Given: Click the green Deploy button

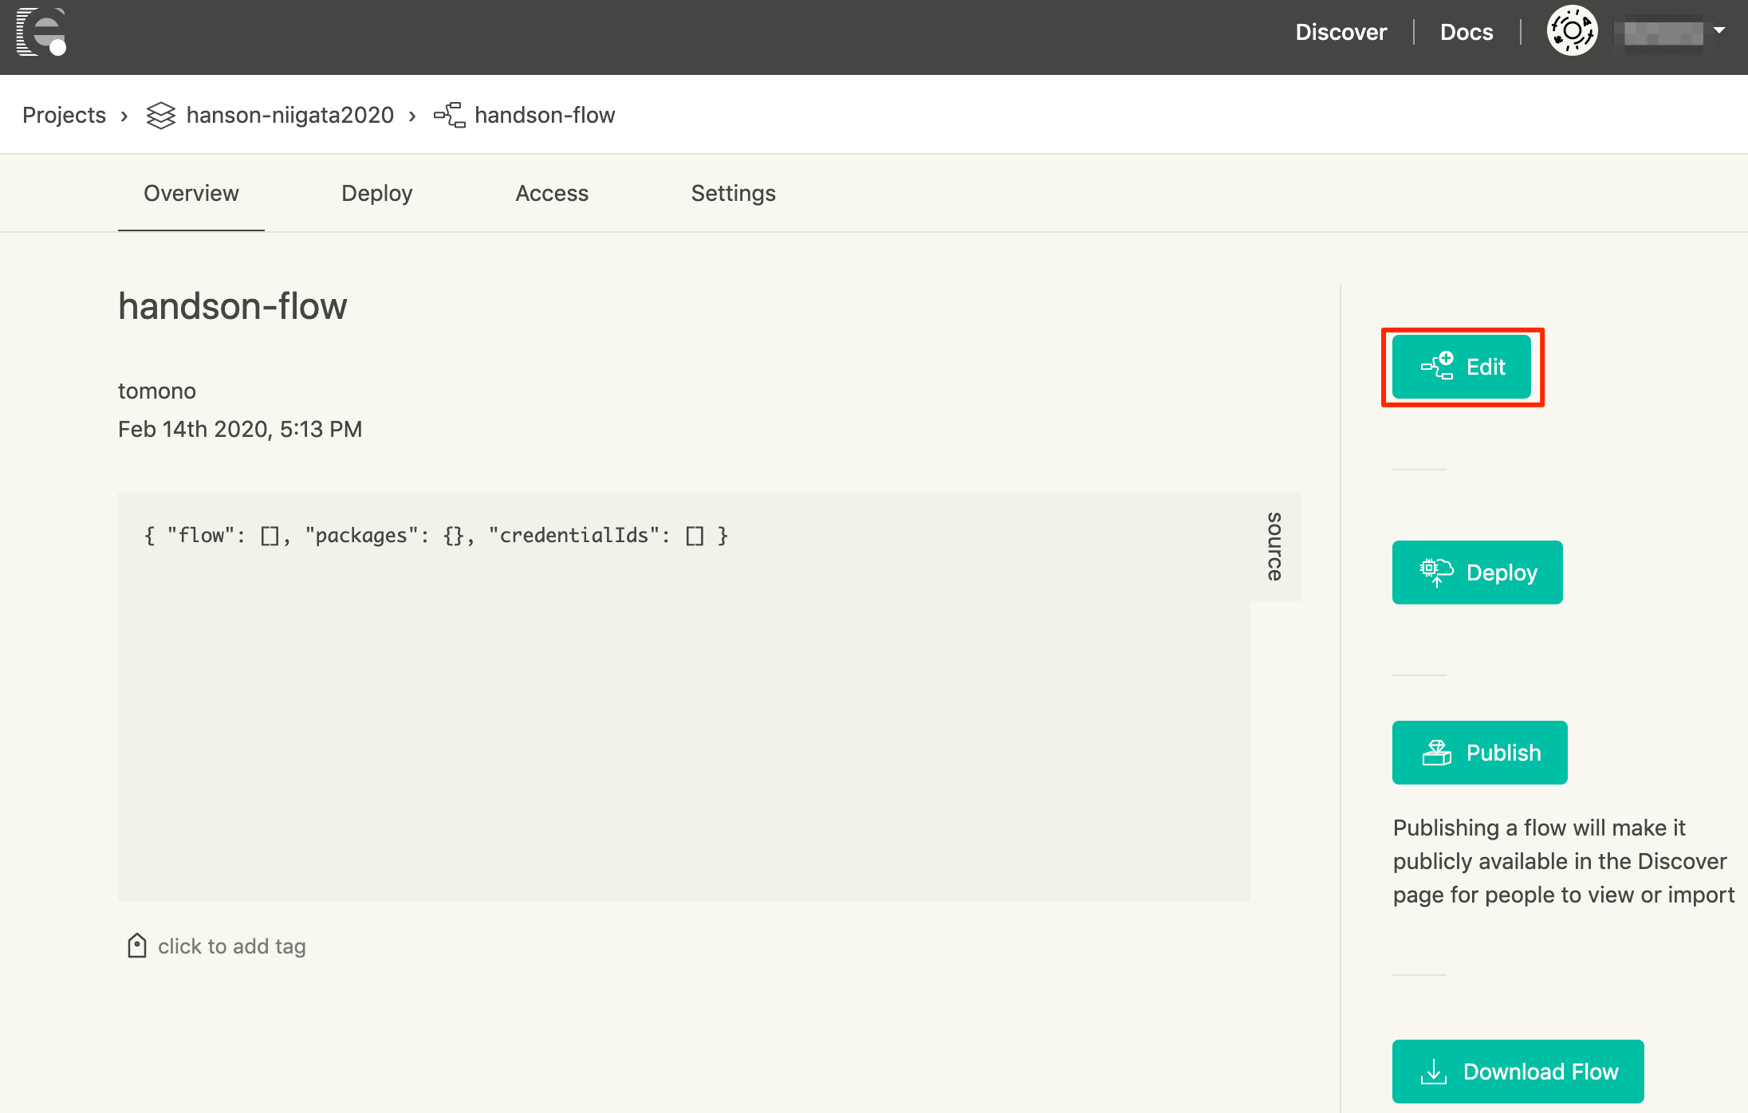Looking at the screenshot, I should 1477,572.
